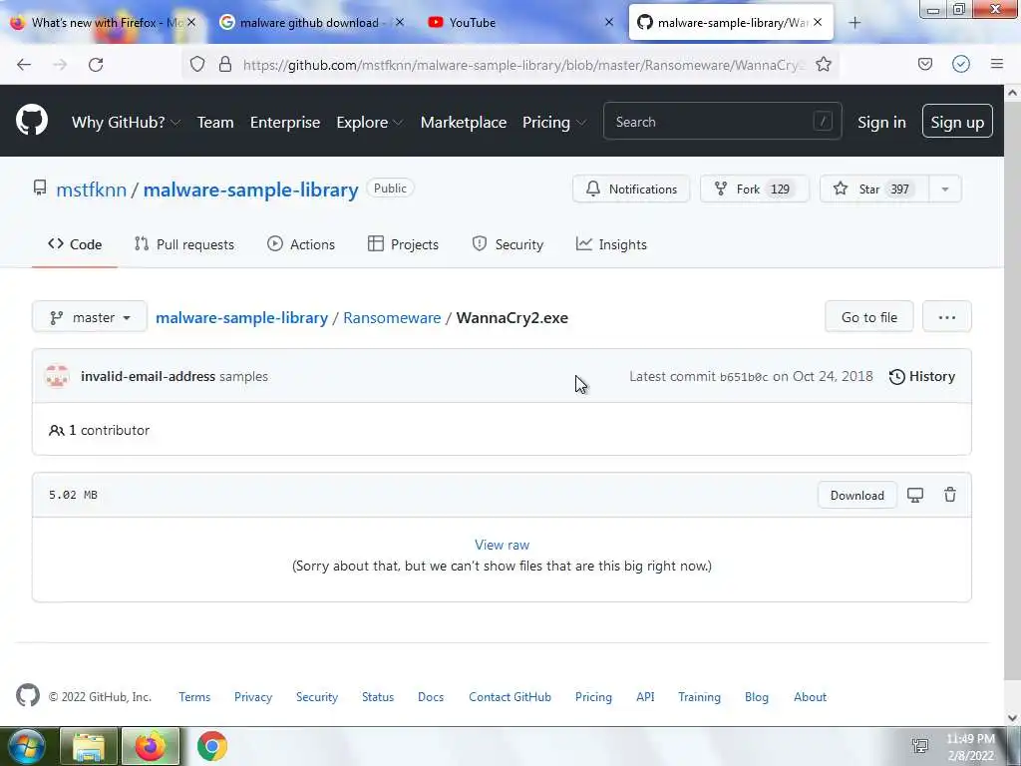Image resolution: width=1021 pixels, height=766 pixels.
Task: Launch Chrome from the taskbar
Action: [x=212, y=746]
